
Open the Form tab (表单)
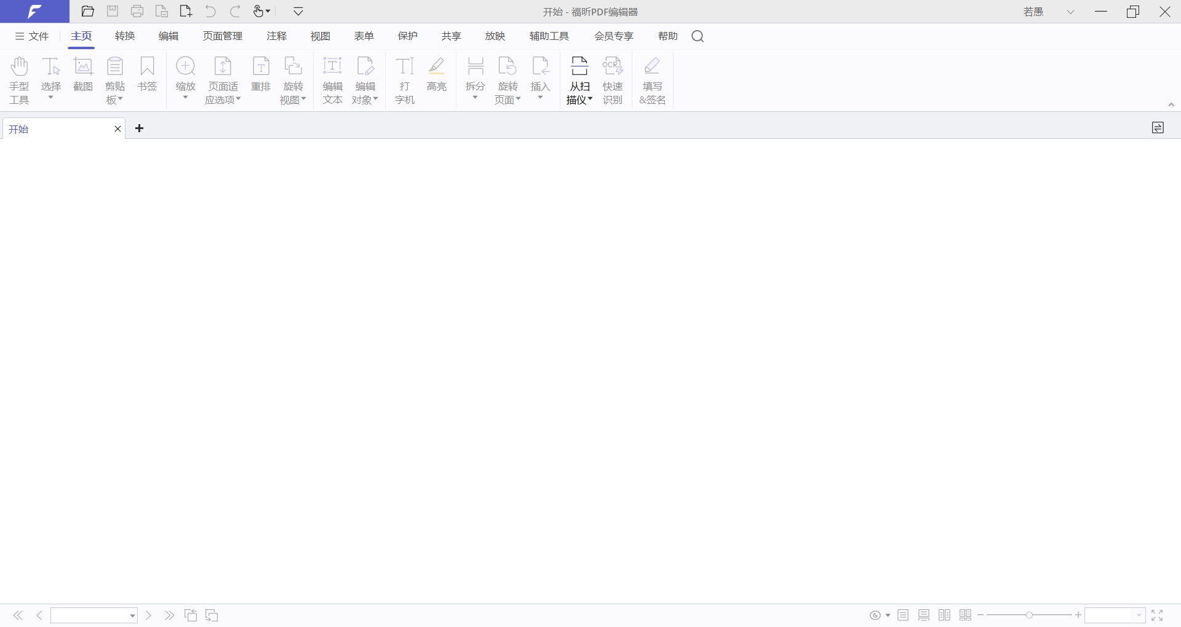point(364,36)
